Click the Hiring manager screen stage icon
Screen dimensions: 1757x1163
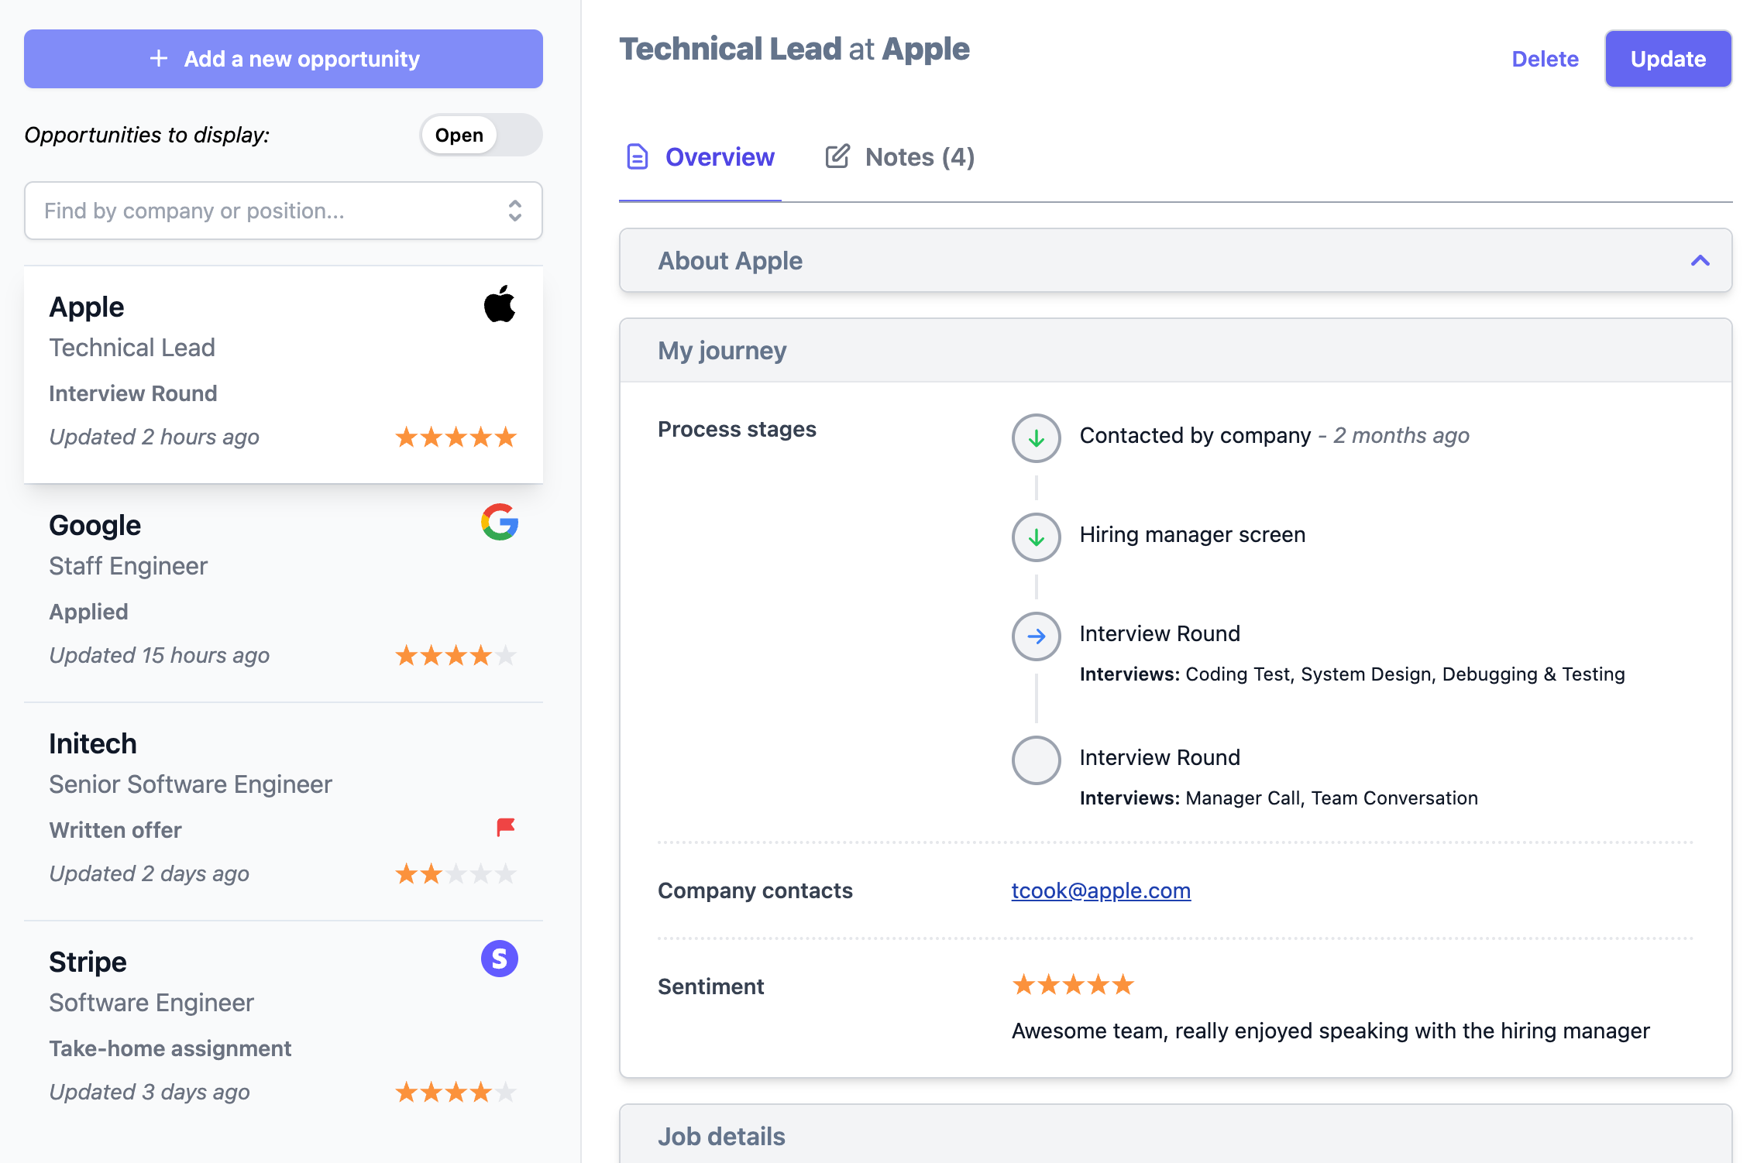[1036, 537]
